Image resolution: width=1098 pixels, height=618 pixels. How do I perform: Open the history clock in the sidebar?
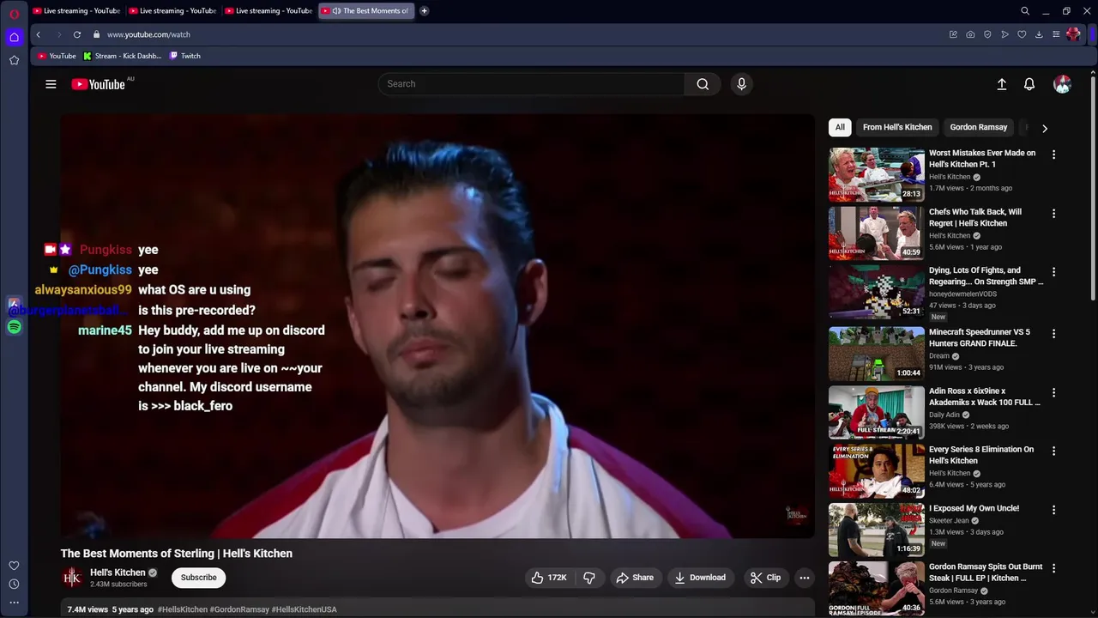[14, 584]
